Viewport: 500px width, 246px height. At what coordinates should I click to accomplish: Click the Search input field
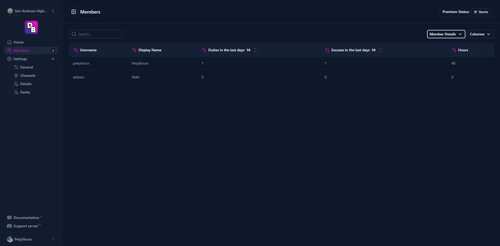[95, 34]
